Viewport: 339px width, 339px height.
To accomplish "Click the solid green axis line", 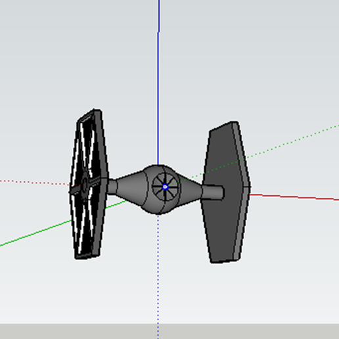I will pos(35,233).
